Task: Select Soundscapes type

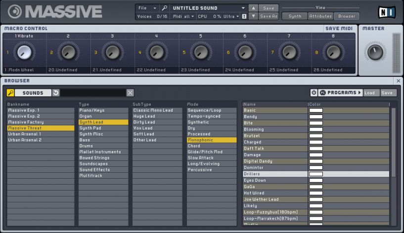Action: click(x=103, y=163)
